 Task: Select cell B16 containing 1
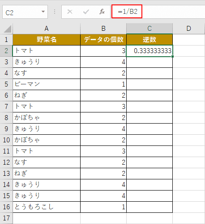pos(103,207)
